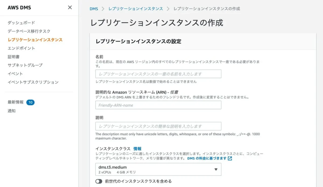Image resolution: width=323 pixels, height=187 pixels.
Task: Navigate to サブネットグループ
Action: 25,65
